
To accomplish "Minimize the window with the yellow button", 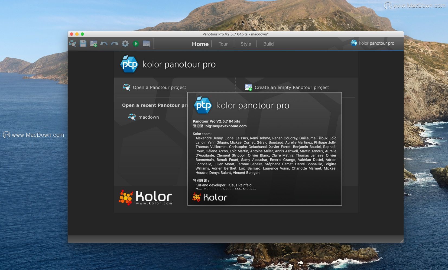I will point(77,34).
